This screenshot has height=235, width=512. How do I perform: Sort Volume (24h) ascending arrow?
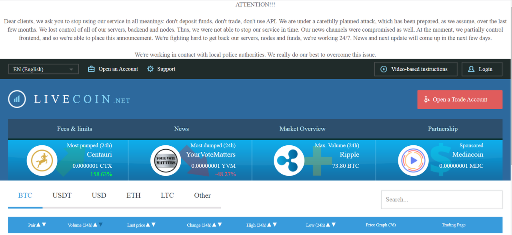[95, 225]
